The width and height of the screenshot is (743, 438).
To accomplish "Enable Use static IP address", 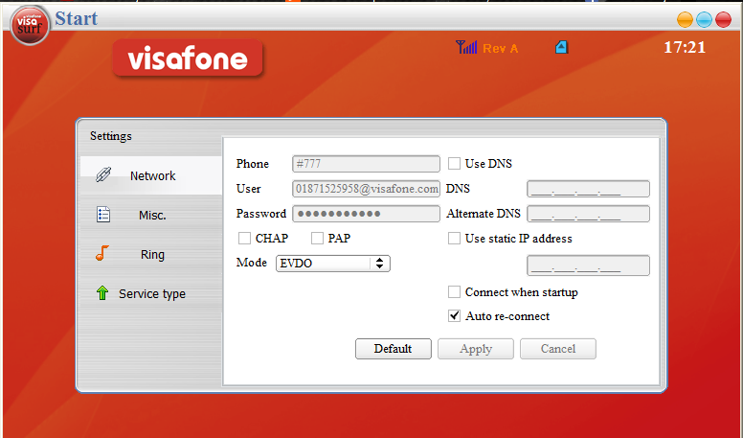I will pyautogui.click(x=454, y=239).
